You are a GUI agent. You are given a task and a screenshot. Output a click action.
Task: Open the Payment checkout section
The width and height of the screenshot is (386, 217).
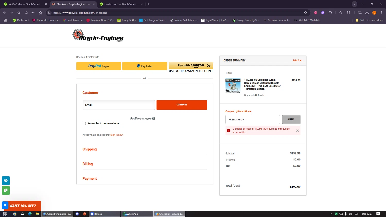[x=90, y=179]
